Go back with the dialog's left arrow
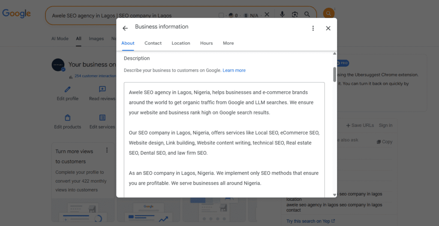The image size is (439, 226). click(x=125, y=28)
